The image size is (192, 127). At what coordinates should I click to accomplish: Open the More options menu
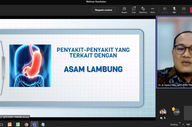pyautogui.click(x=153, y=10)
